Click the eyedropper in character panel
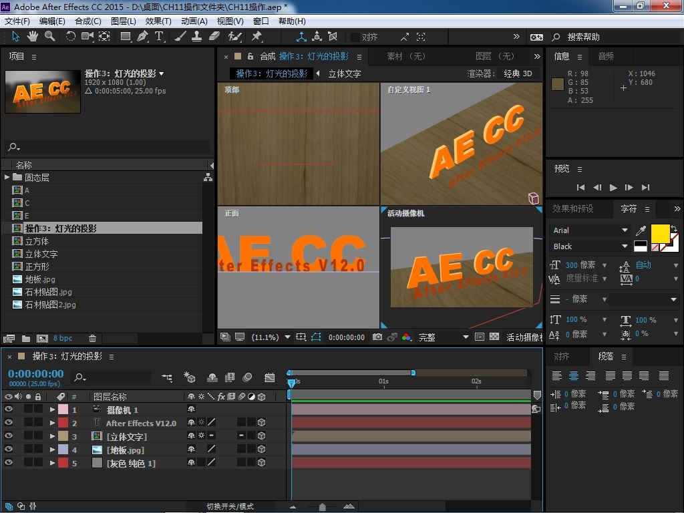 [641, 230]
